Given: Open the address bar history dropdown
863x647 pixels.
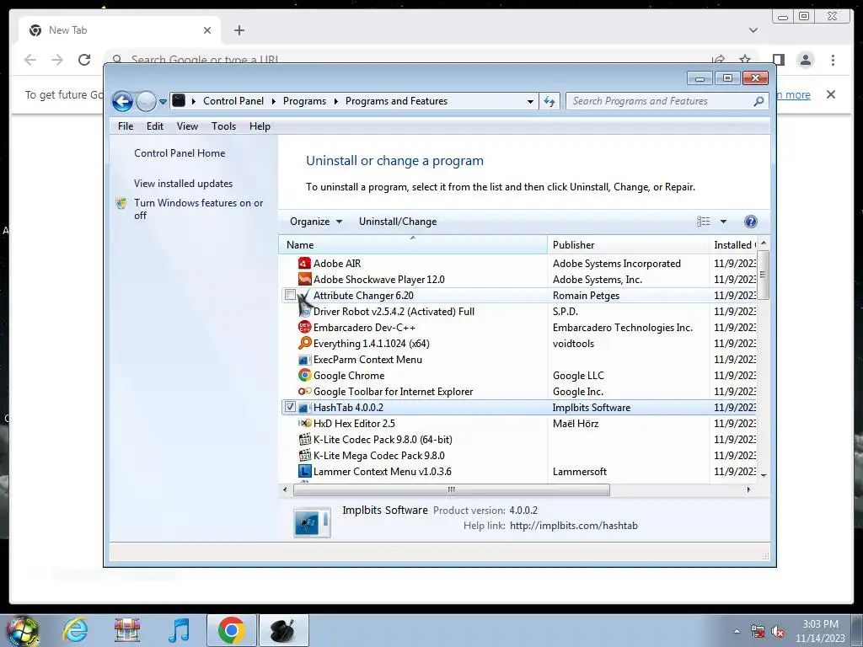Looking at the screenshot, I should [530, 101].
